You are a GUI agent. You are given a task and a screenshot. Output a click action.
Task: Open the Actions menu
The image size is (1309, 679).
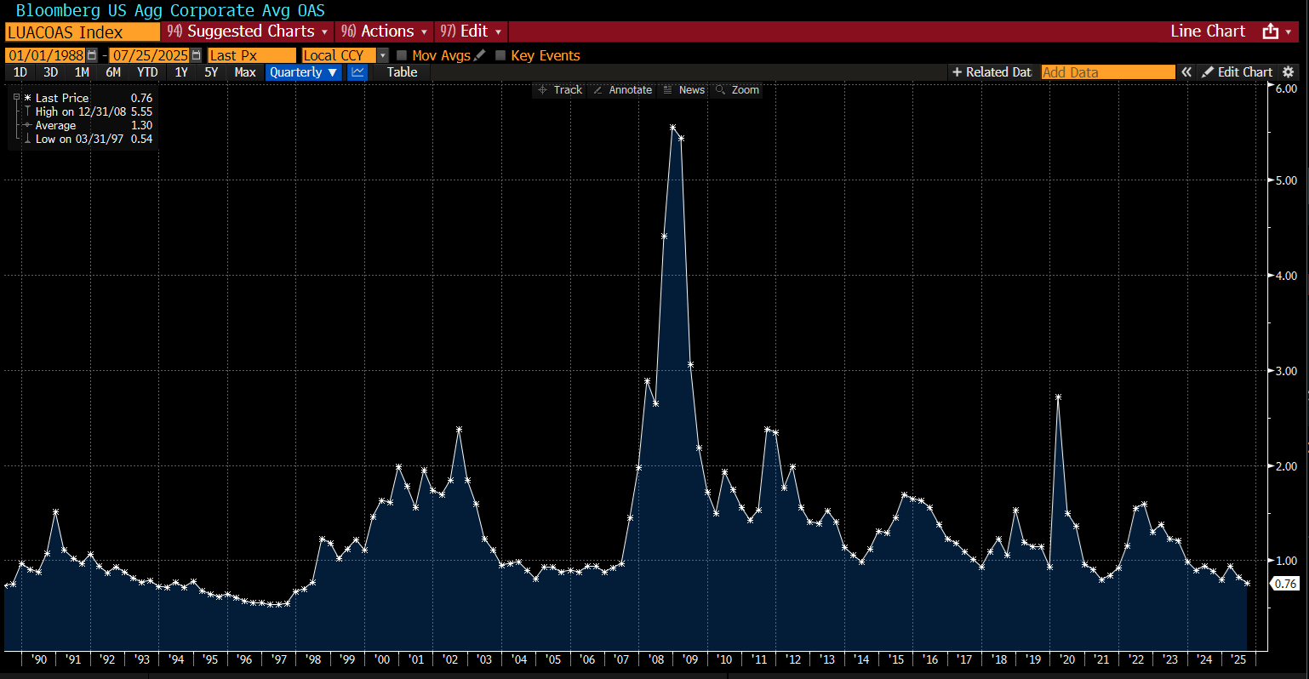(x=385, y=31)
